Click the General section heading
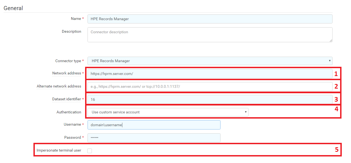 (x=13, y=8)
